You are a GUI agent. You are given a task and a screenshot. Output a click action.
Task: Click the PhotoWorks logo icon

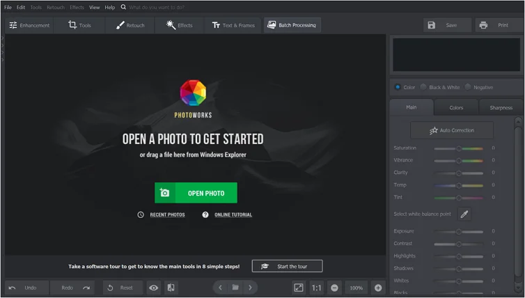click(x=193, y=93)
